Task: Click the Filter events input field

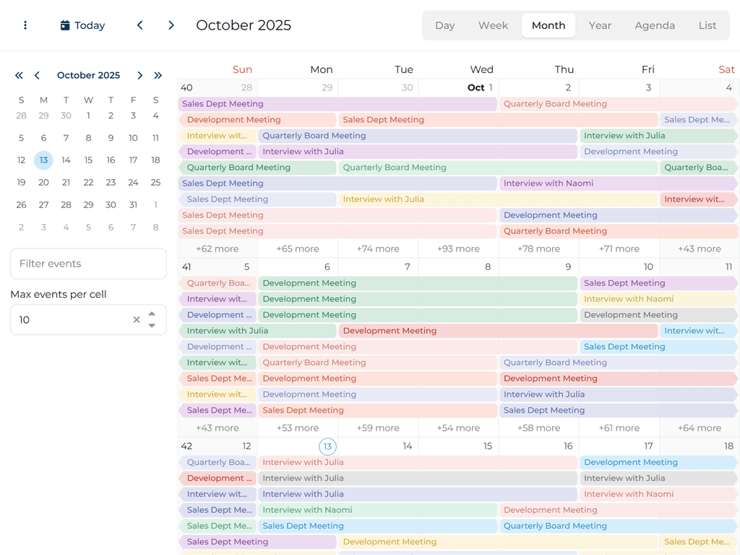Action: click(88, 264)
